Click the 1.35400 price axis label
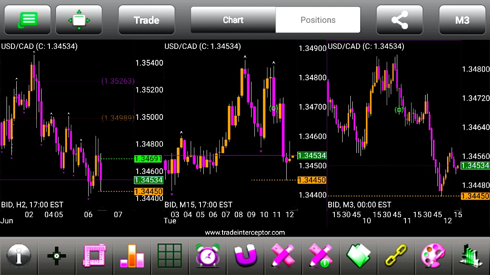This screenshot has width=490, height=275. coord(149,63)
